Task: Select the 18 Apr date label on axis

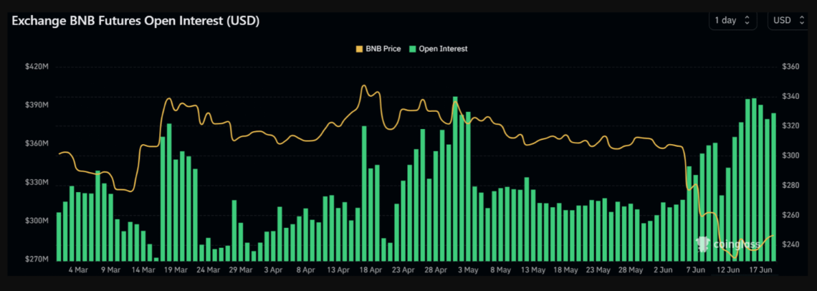Action: pos(370,270)
